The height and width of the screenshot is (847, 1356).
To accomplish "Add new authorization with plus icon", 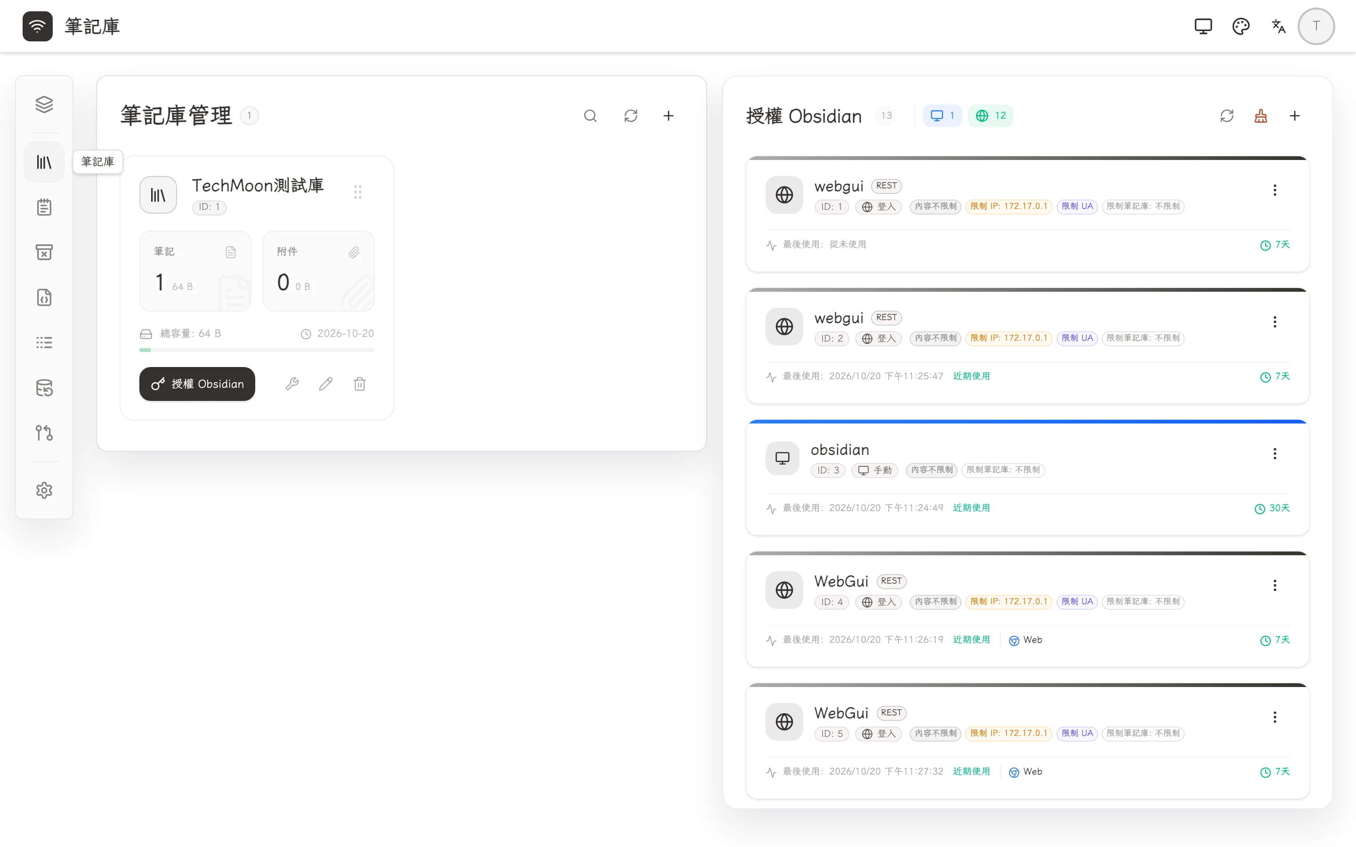I will click(1295, 116).
